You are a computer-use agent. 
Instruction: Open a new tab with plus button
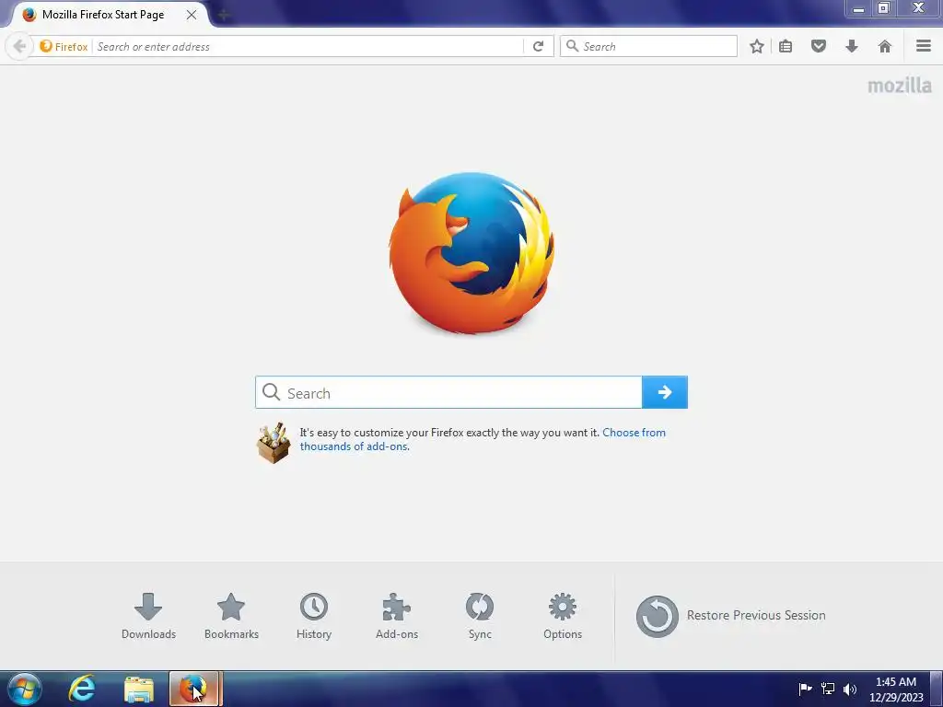point(223,15)
